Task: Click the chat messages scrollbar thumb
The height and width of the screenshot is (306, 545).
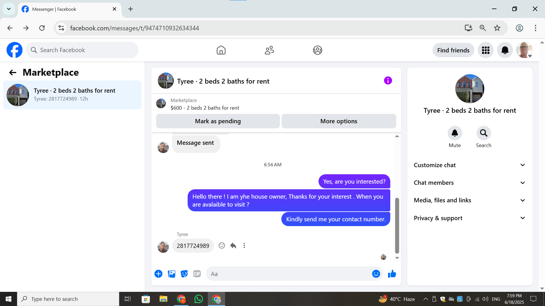Action: tap(397, 226)
